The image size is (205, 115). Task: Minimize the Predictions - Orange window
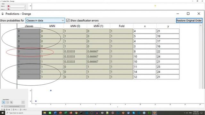click(177, 14)
